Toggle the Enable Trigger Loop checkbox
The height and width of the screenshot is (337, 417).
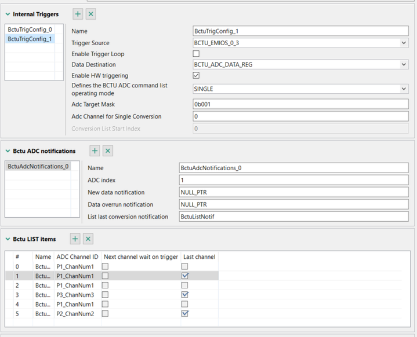click(x=196, y=54)
